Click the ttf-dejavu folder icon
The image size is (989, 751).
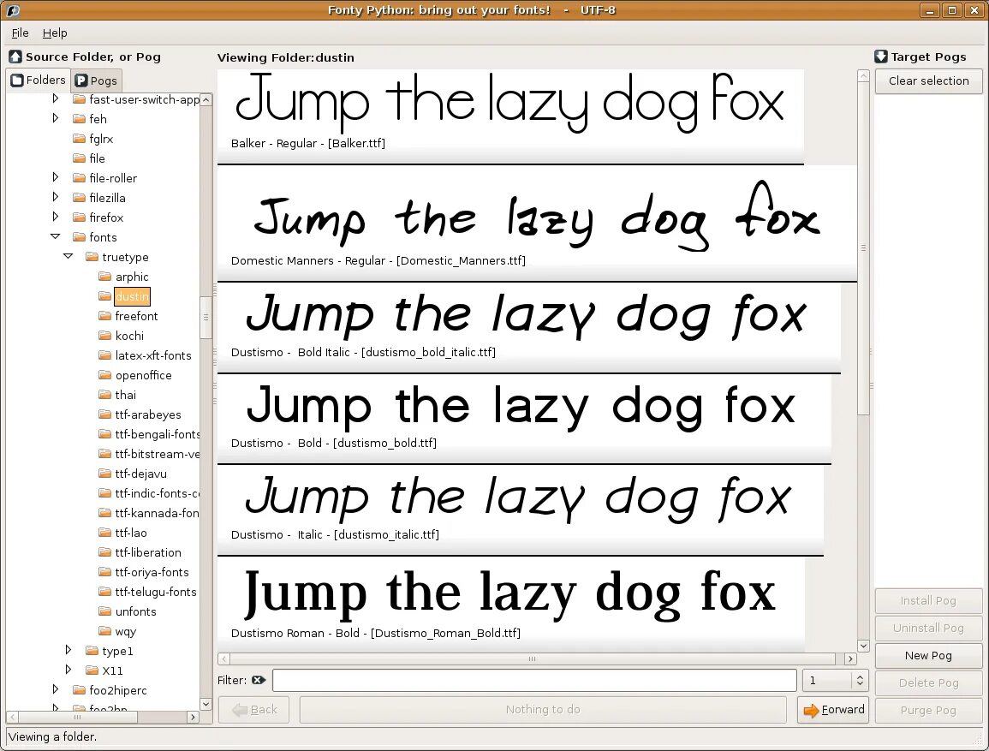(x=104, y=473)
